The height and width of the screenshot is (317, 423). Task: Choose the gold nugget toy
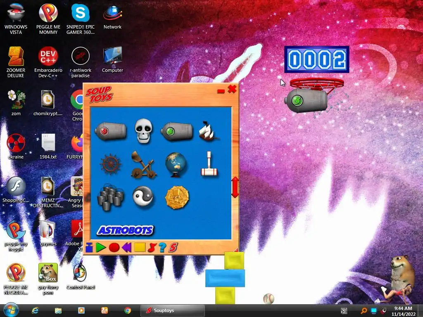coord(177,197)
